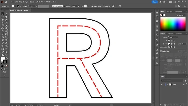Select the Free Transform tool

coord(6,34)
